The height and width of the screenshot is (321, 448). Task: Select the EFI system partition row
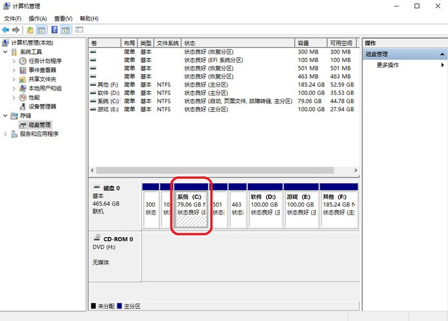tap(222, 60)
